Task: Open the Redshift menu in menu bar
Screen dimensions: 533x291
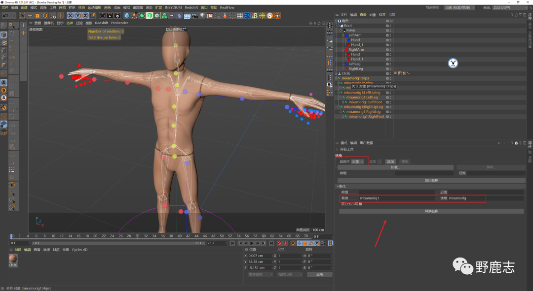Action: tap(190, 8)
